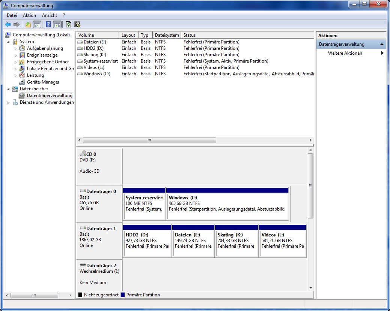Image resolution: width=390 pixels, height=311 pixels.
Task: Collapse the System tree node
Action: [x=9, y=42]
